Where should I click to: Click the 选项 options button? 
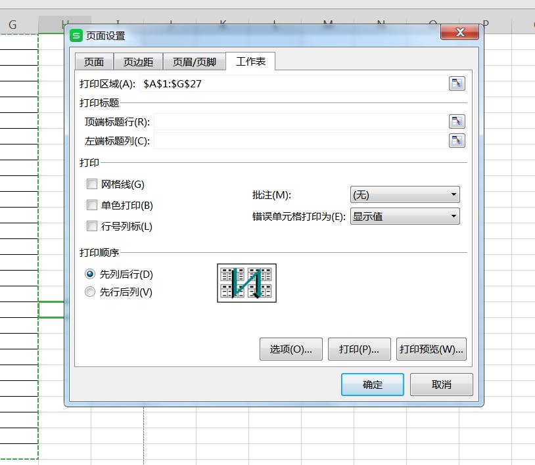click(291, 349)
